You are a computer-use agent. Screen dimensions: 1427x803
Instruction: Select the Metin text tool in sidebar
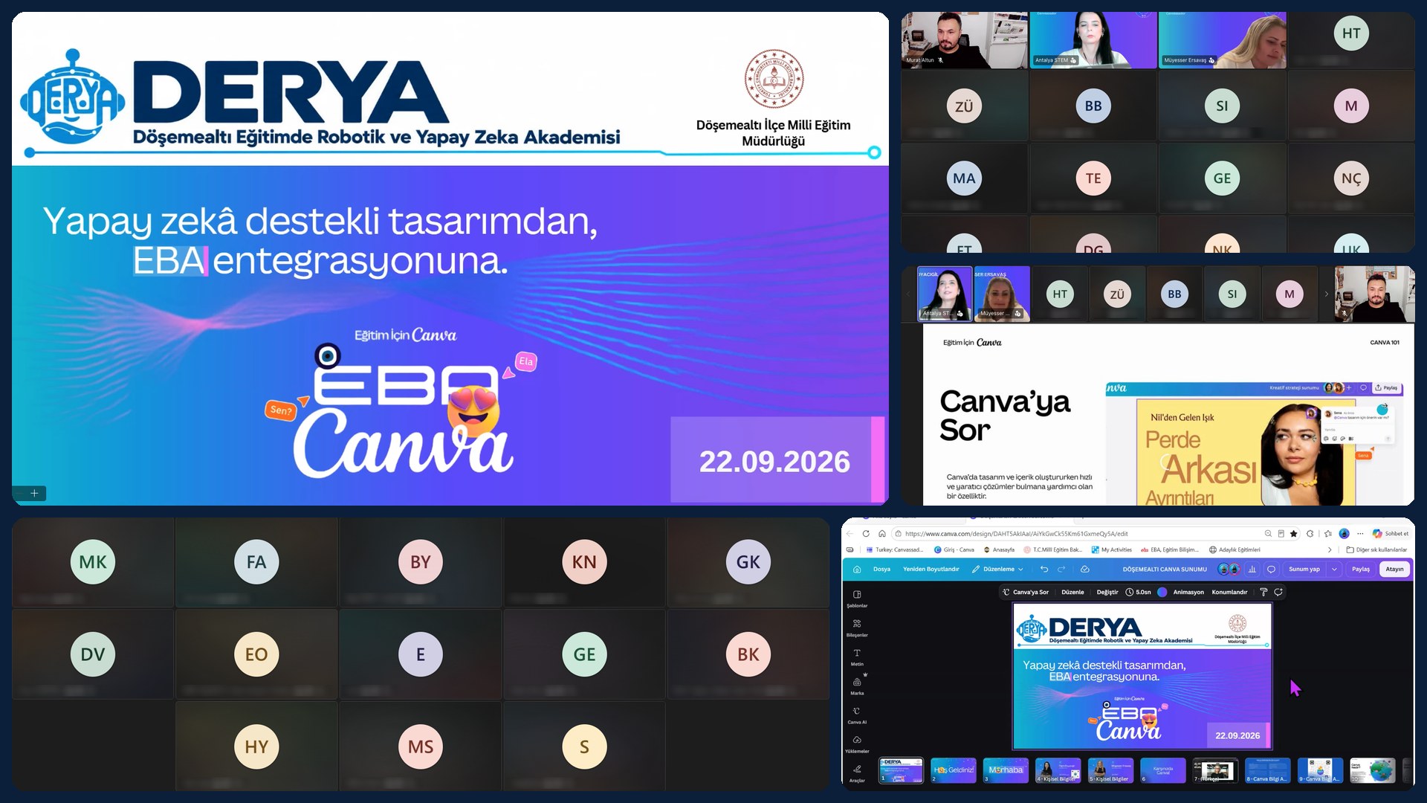(x=857, y=657)
